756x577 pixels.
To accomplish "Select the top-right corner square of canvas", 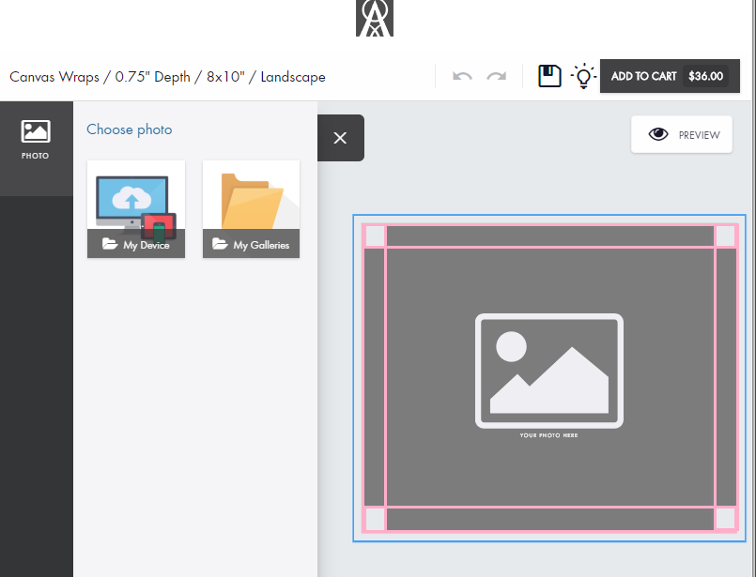I will [x=725, y=235].
